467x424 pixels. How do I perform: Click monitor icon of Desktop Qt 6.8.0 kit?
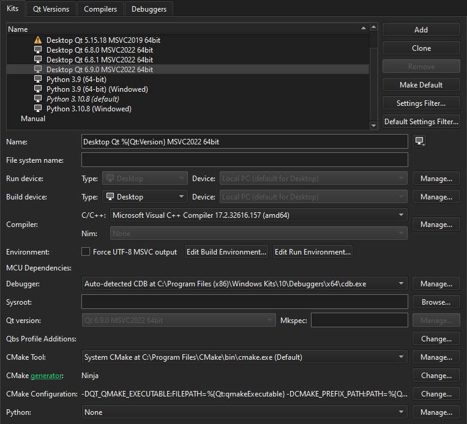(x=39, y=50)
